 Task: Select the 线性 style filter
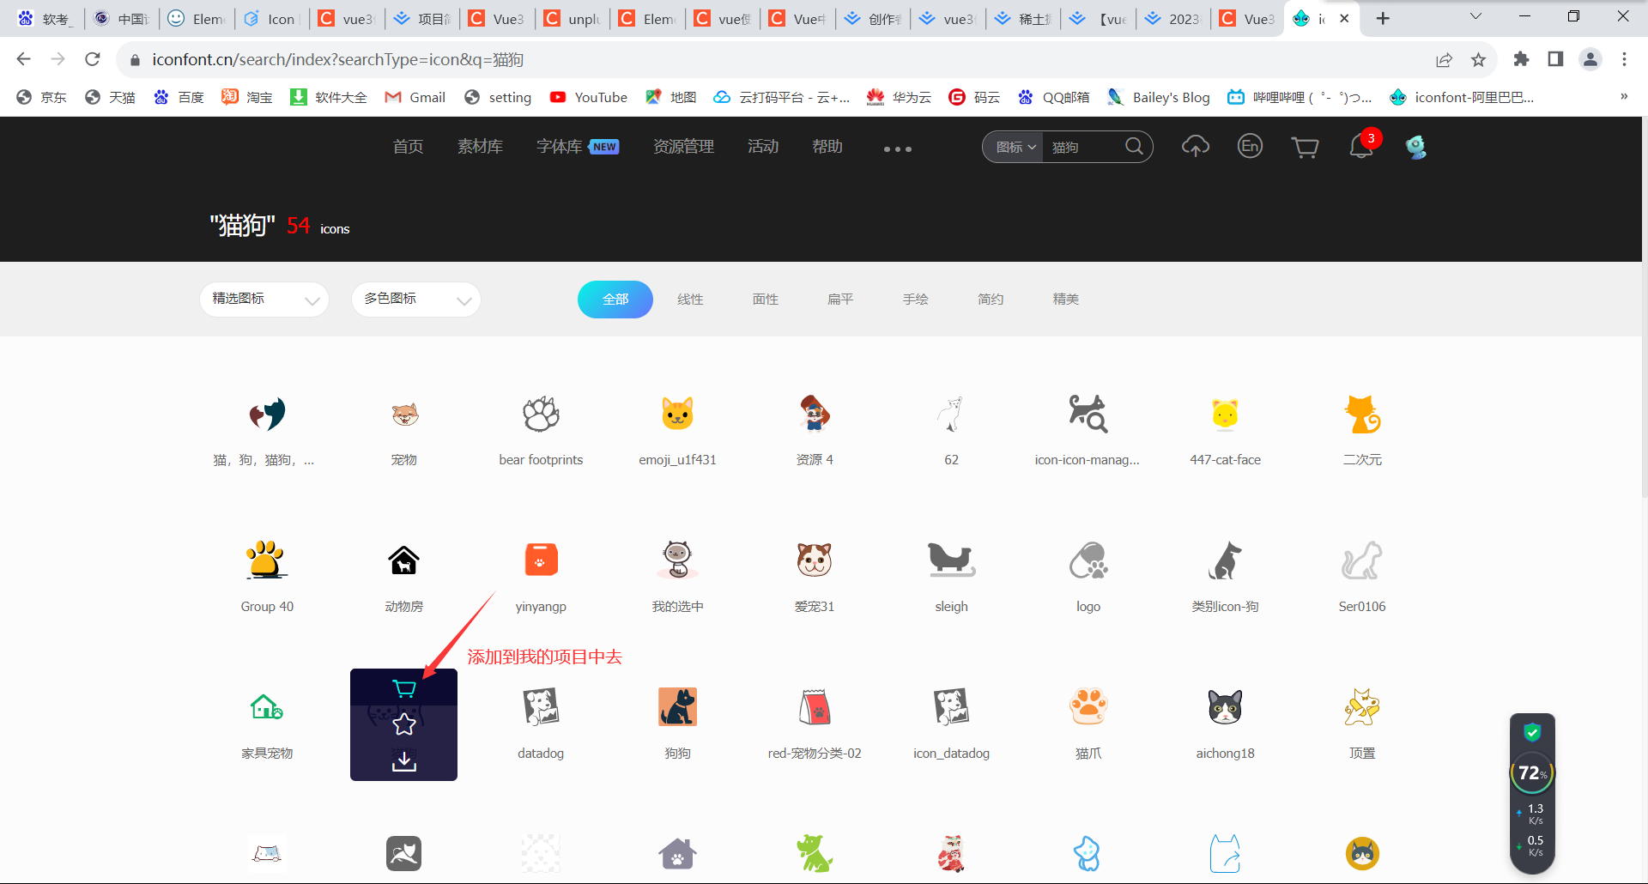(x=690, y=299)
